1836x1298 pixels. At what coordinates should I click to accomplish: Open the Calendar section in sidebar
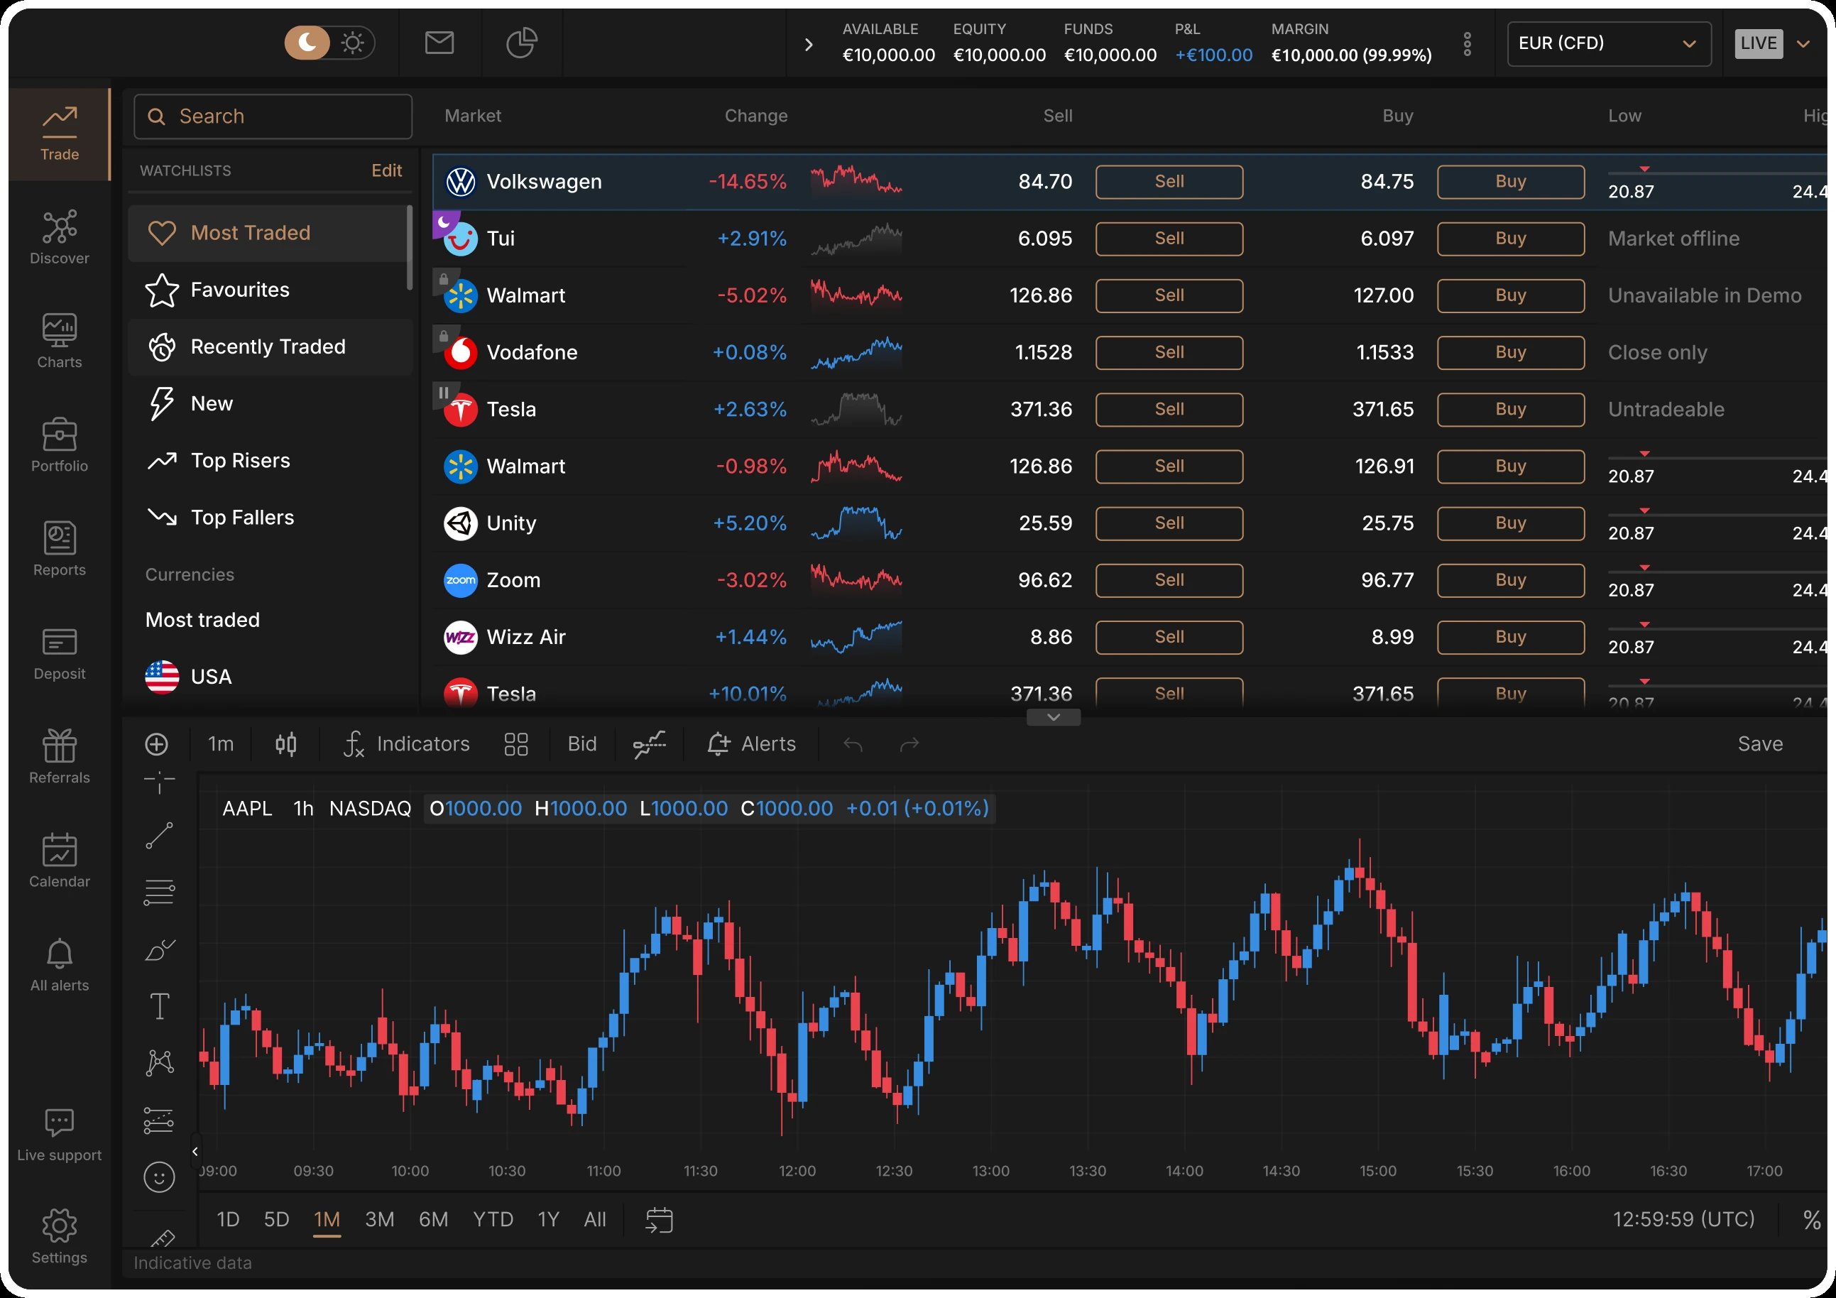[59, 861]
